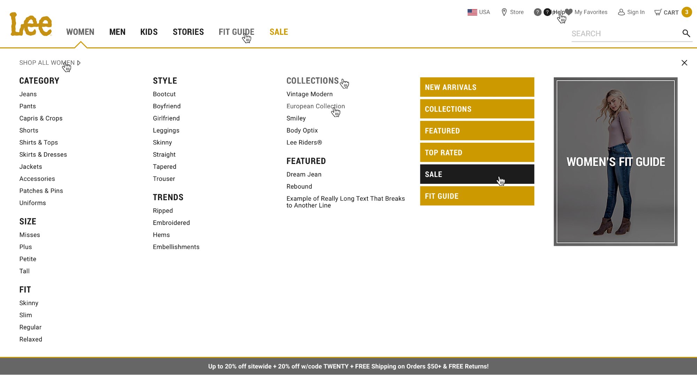The image size is (697, 375).
Task: Choose Tall under Size
Action: tap(24, 271)
